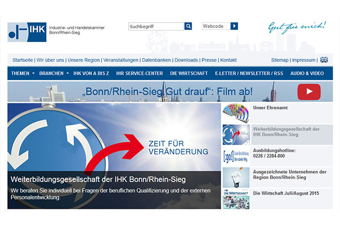Open the Startseite link
Screen dimensions: 340x227
23,60
